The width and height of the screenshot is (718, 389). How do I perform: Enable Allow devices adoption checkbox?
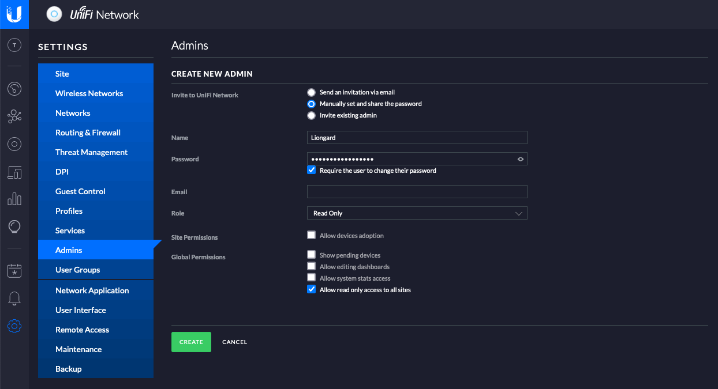pos(312,235)
